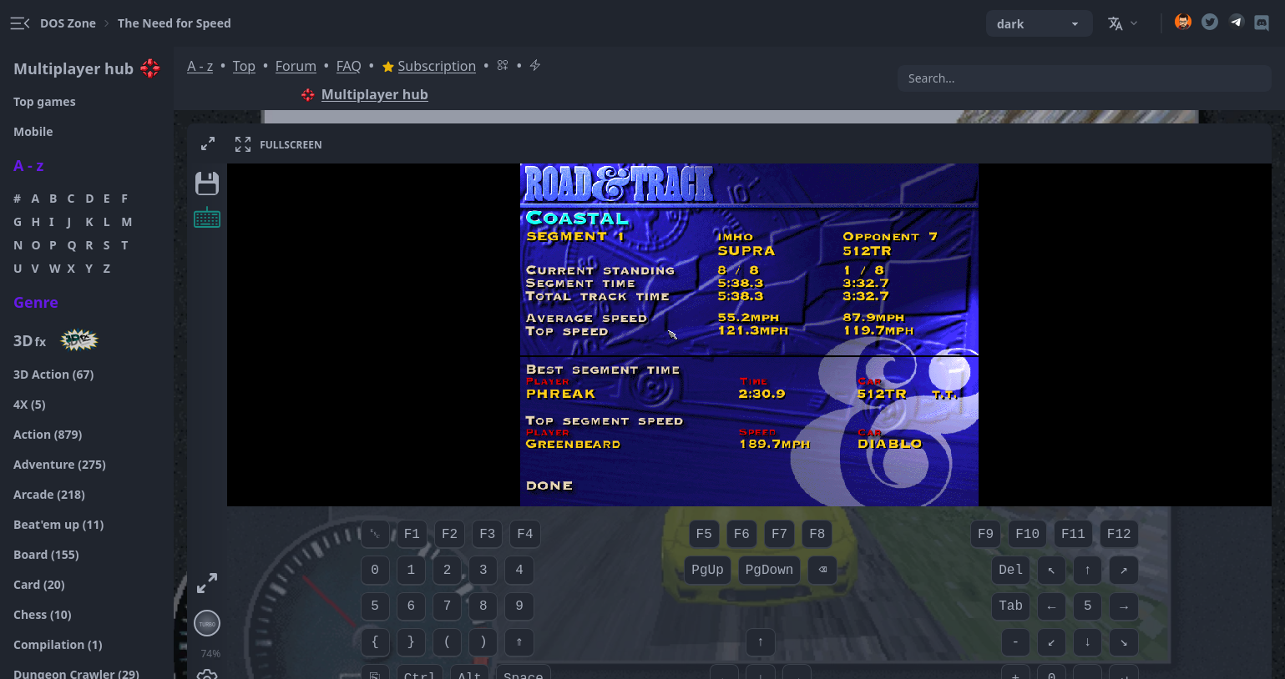Toggle the TURBO mode button
Image resolution: width=1285 pixels, height=679 pixels.
tap(207, 623)
